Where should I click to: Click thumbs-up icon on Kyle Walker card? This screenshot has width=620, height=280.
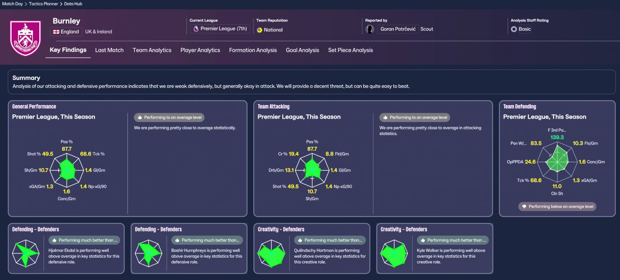[423, 240]
